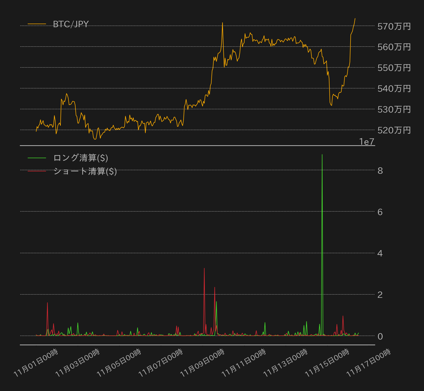Click the 11月17日00時 date tick label
424x391 pixels.
coord(369,363)
